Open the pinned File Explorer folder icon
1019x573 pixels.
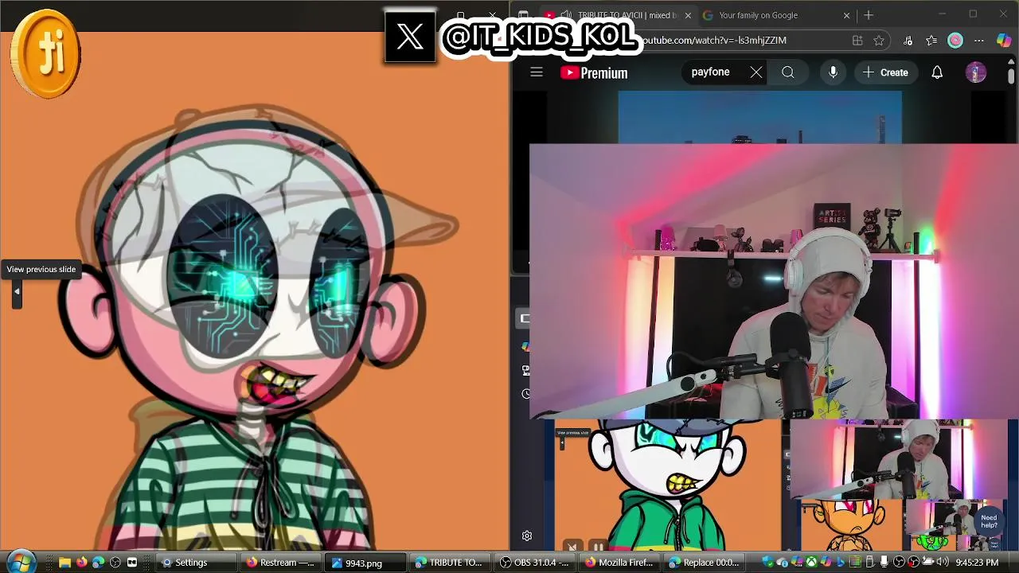64,563
